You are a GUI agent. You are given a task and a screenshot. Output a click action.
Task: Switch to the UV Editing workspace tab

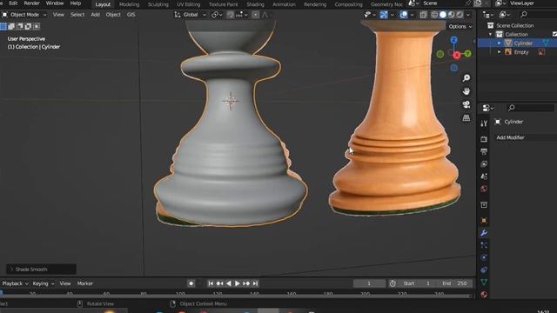[x=188, y=4]
